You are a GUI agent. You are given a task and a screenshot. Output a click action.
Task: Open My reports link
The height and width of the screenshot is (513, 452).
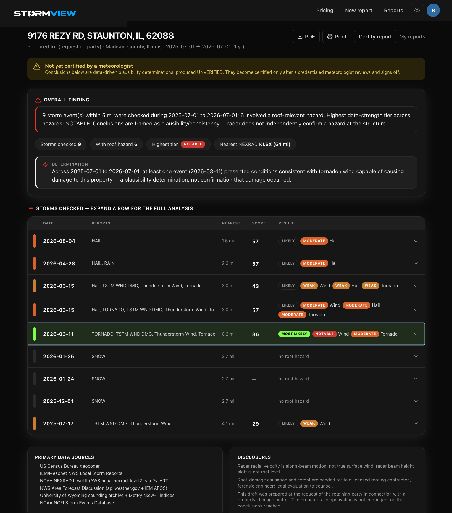pos(412,37)
